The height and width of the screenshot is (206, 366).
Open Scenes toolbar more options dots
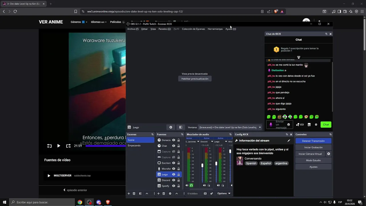(x=154, y=194)
